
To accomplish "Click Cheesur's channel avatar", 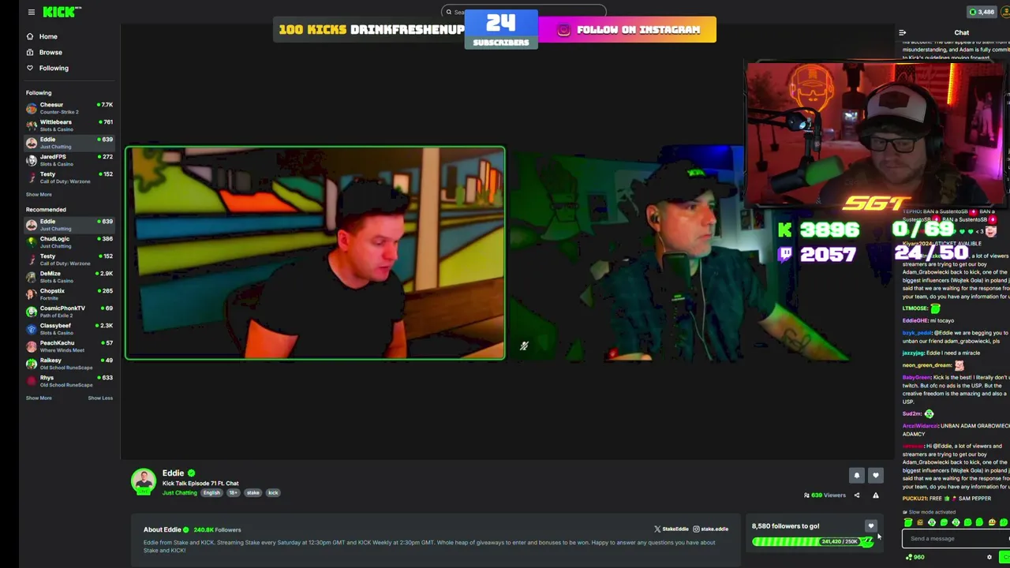I will point(31,108).
